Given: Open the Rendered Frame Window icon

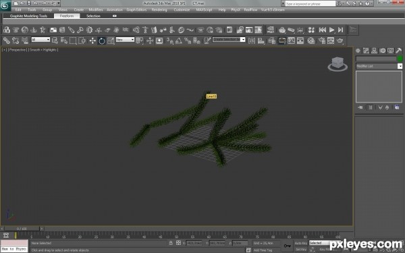Looking at the screenshot, I should (331, 40).
